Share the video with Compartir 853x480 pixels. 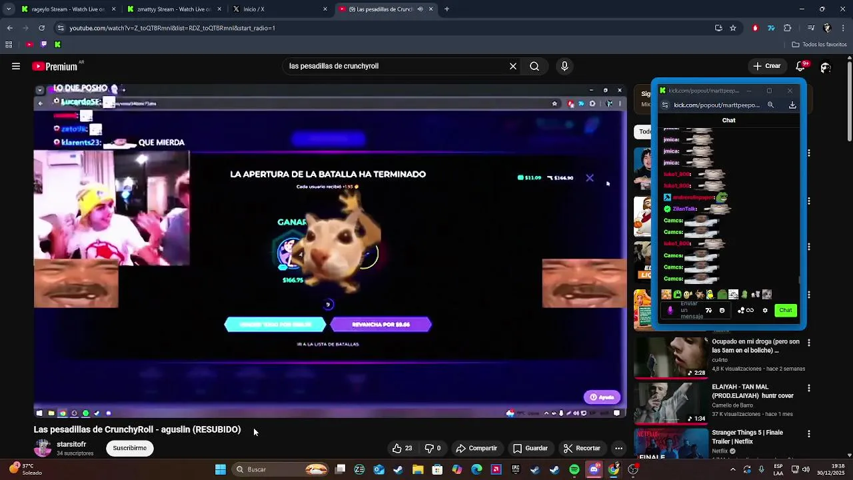pos(476,448)
